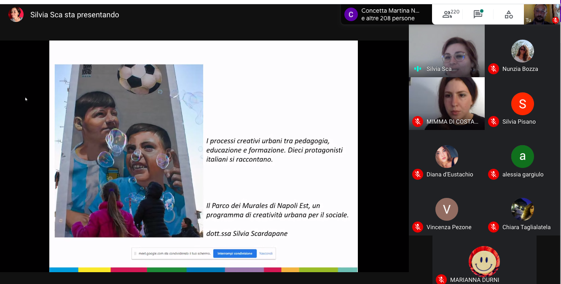Click alessia gargiulo green avatar
Screen dimensions: 561x284
(523, 157)
